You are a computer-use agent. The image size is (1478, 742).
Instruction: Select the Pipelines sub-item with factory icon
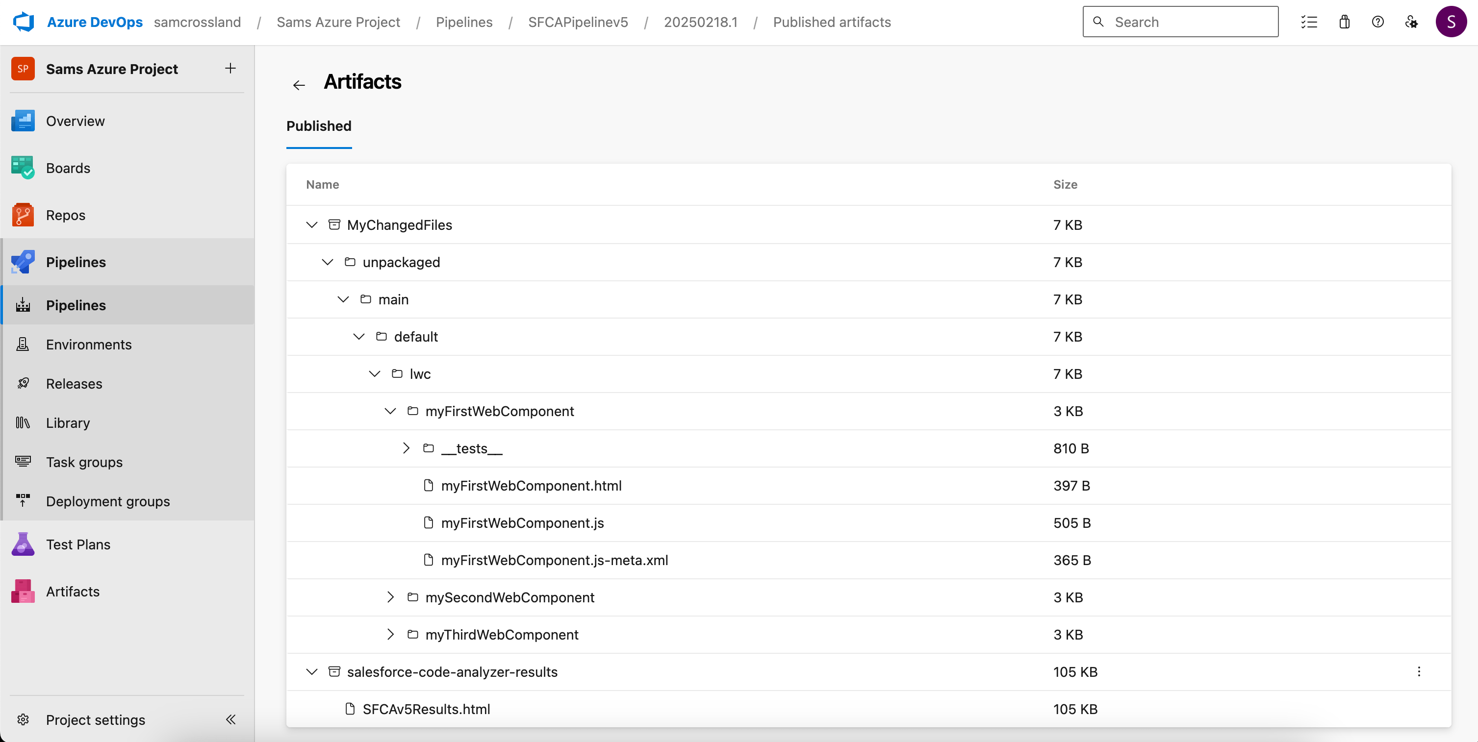(x=127, y=305)
